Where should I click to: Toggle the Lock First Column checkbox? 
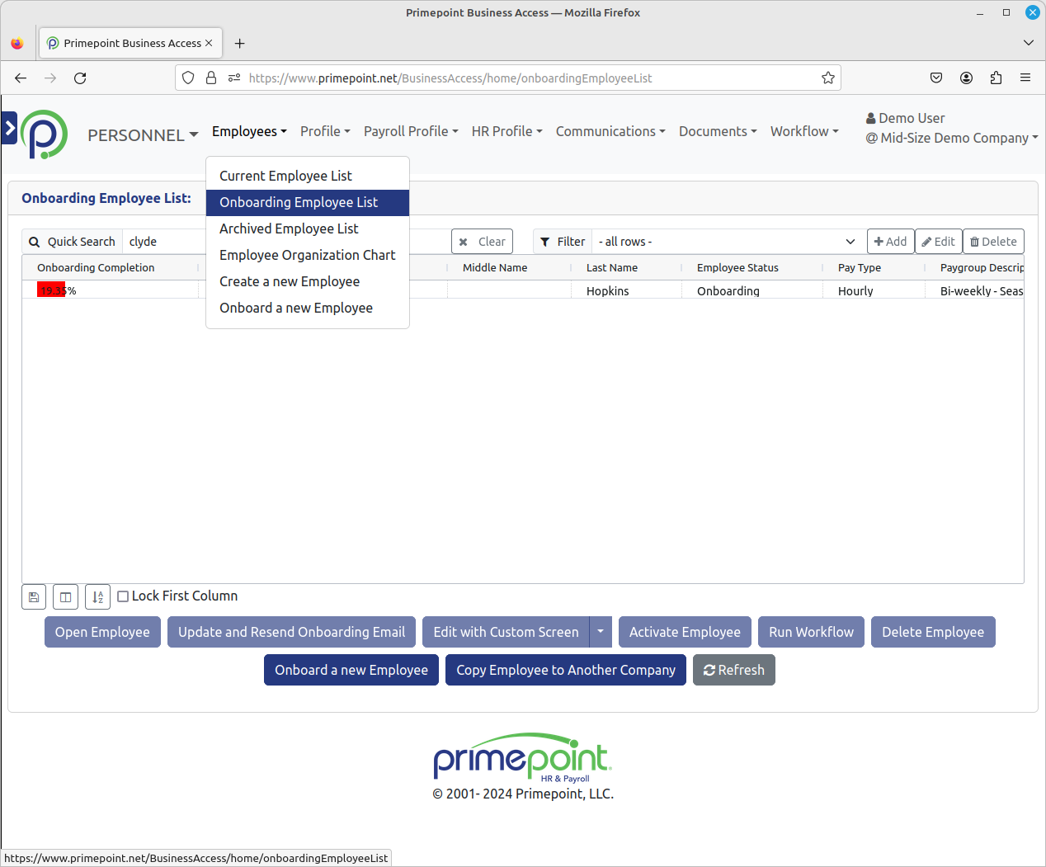pyautogui.click(x=123, y=596)
